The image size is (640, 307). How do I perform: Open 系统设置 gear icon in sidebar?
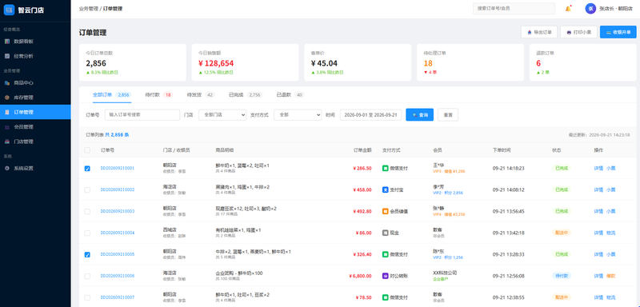[x=7, y=168]
